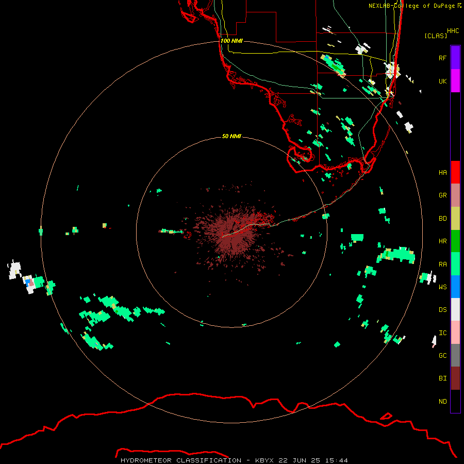Select the GR pink-brown legend swatch
The width and height of the screenshot is (464, 464).
[455, 195]
